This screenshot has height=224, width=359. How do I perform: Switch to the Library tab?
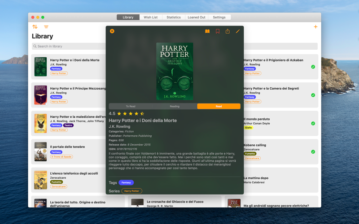128,17
